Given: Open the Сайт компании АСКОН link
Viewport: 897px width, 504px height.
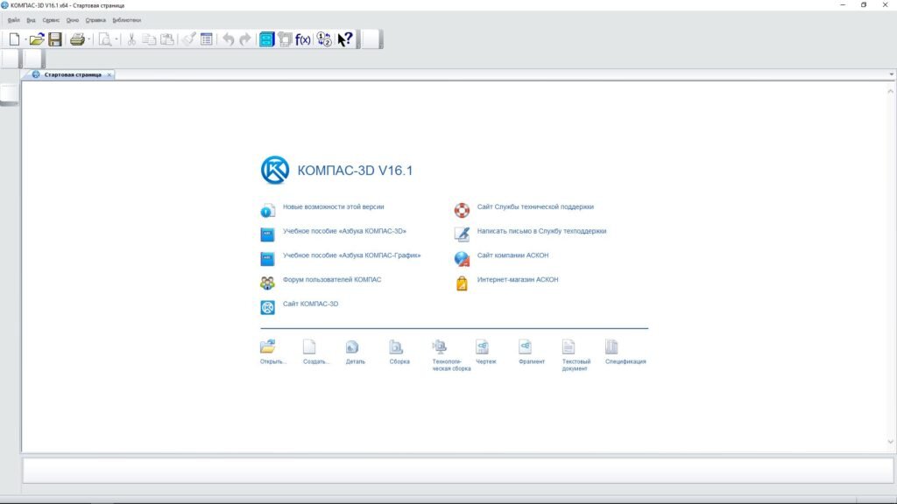Looking at the screenshot, I should click(x=512, y=255).
